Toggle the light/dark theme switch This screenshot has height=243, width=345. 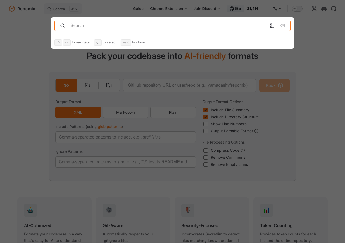(297, 9)
